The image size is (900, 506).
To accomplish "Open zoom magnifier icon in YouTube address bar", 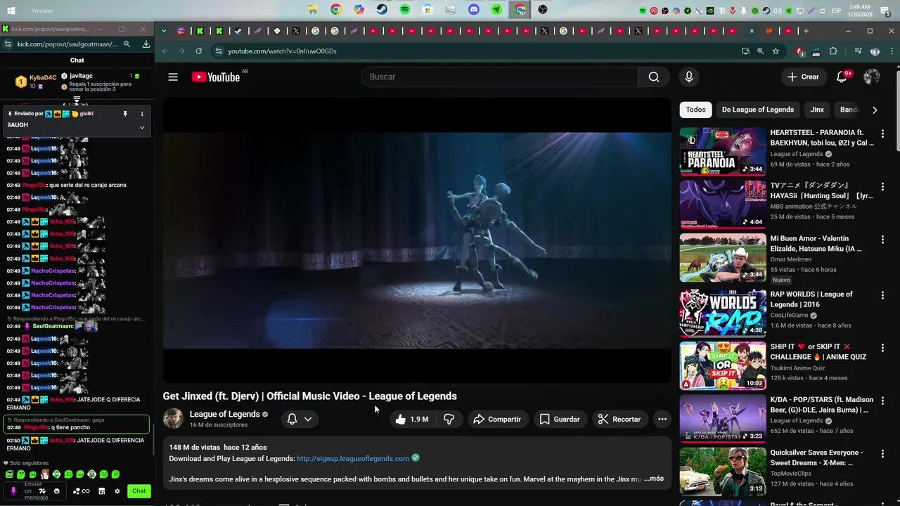I will [760, 51].
